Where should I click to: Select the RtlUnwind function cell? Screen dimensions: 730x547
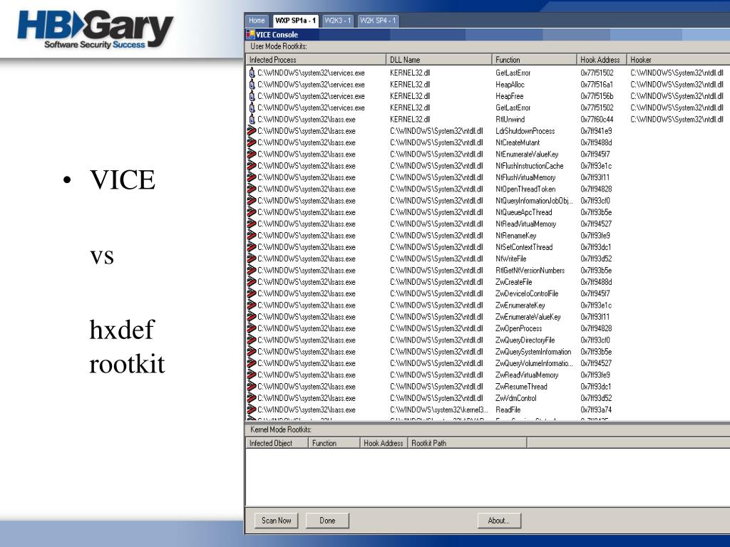point(510,120)
